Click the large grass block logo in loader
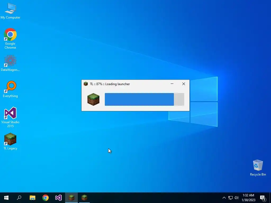Screen dimensions: 271x203 (x=93, y=99)
